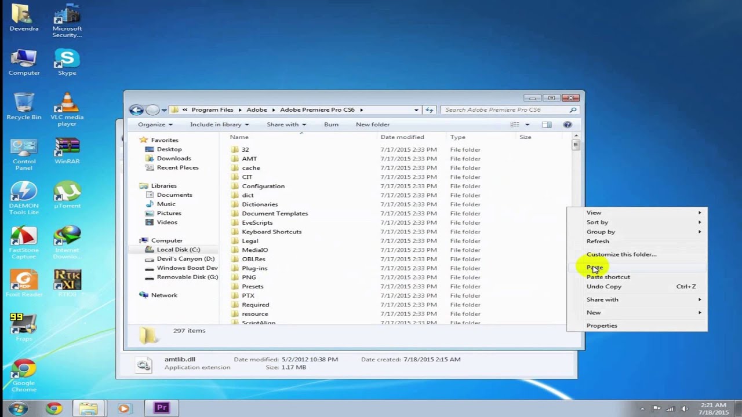Launch Fraps from the desktop

[x=24, y=327]
